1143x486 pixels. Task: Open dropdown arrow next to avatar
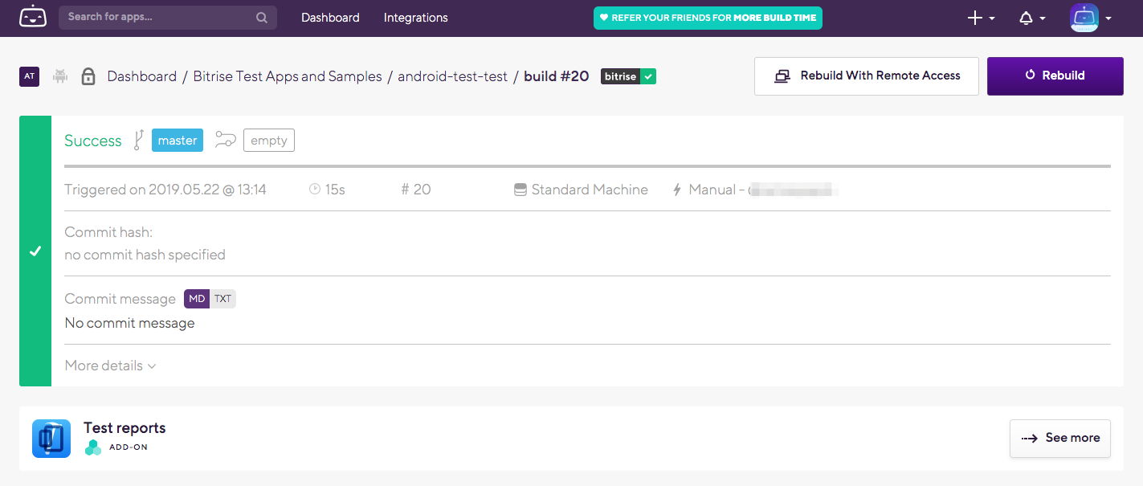[1108, 18]
